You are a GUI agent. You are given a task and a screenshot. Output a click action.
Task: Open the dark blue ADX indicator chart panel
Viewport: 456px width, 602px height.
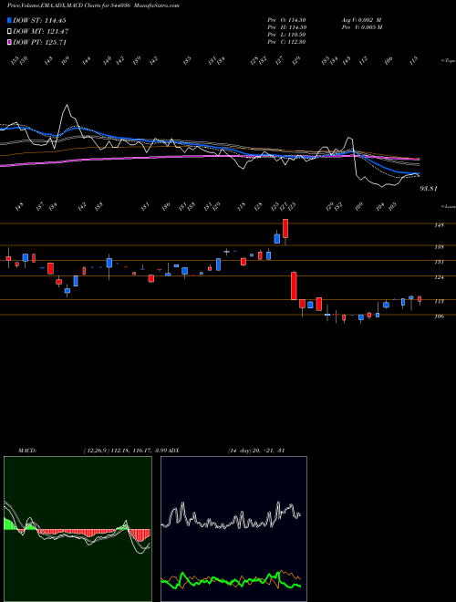coord(233,529)
